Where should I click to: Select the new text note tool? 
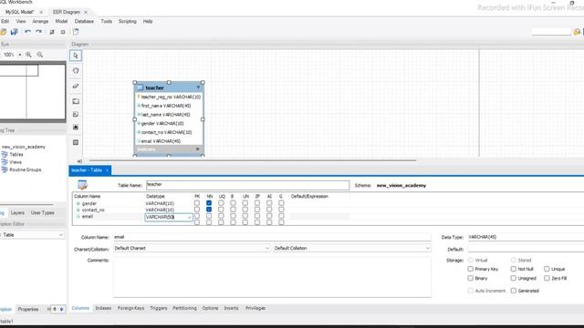pyautogui.click(x=76, y=115)
